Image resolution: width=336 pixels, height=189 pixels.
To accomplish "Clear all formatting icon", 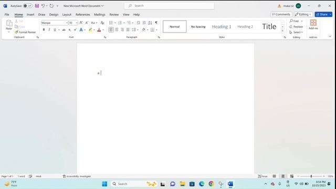I will click(x=102, y=23).
